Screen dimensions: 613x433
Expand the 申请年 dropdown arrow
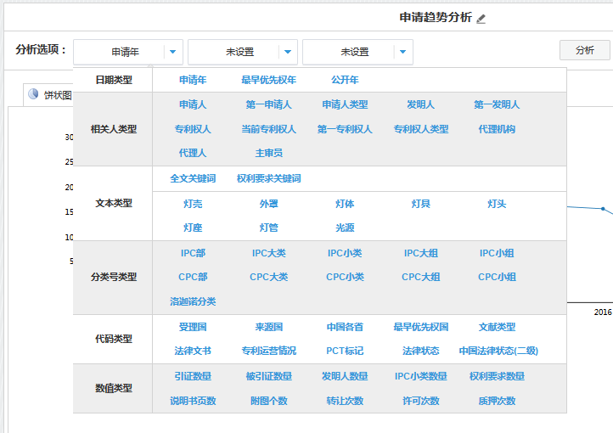click(172, 52)
